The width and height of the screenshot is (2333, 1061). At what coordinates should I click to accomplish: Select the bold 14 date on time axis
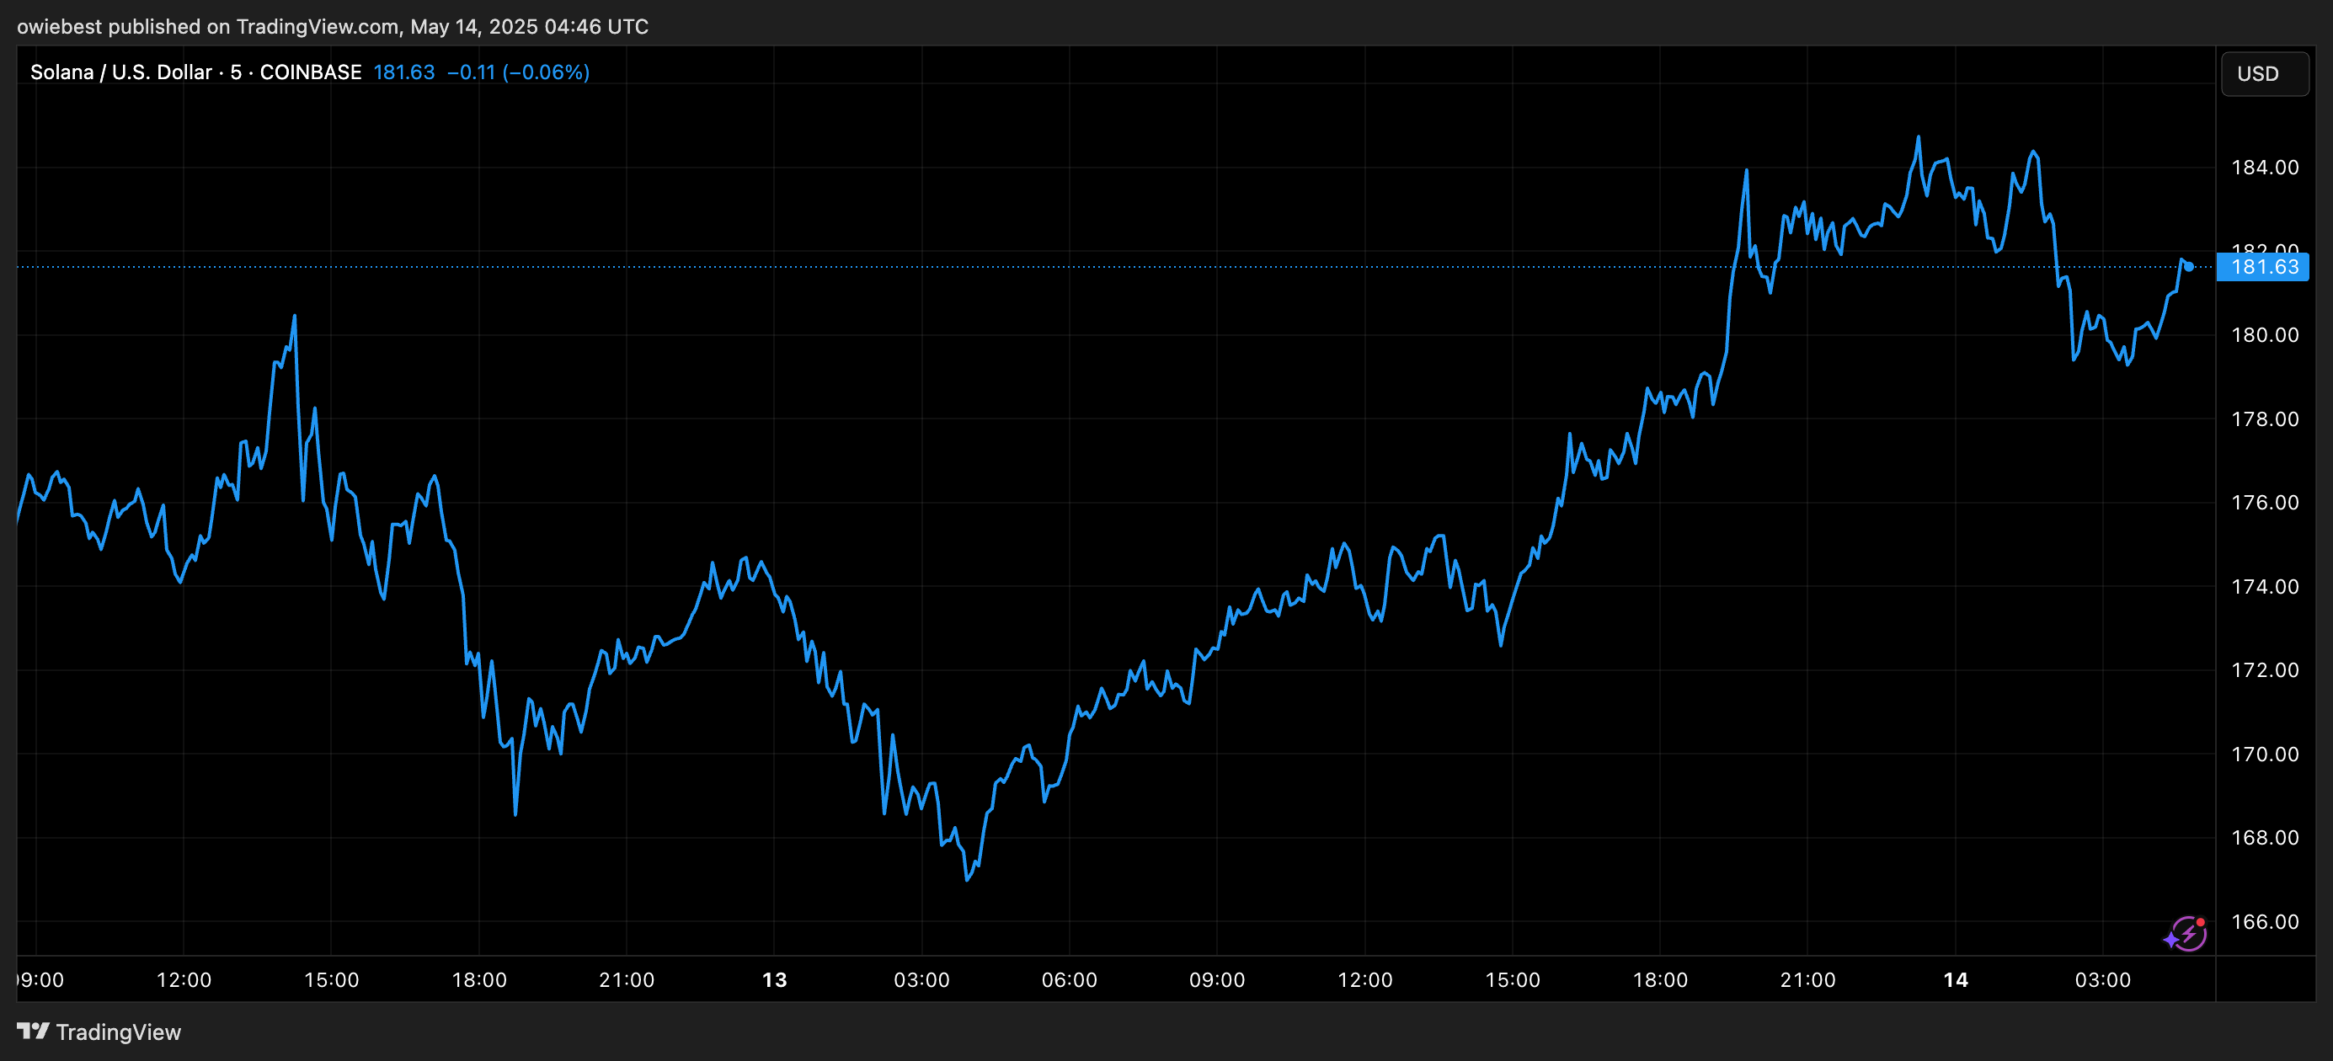pos(1956,979)
